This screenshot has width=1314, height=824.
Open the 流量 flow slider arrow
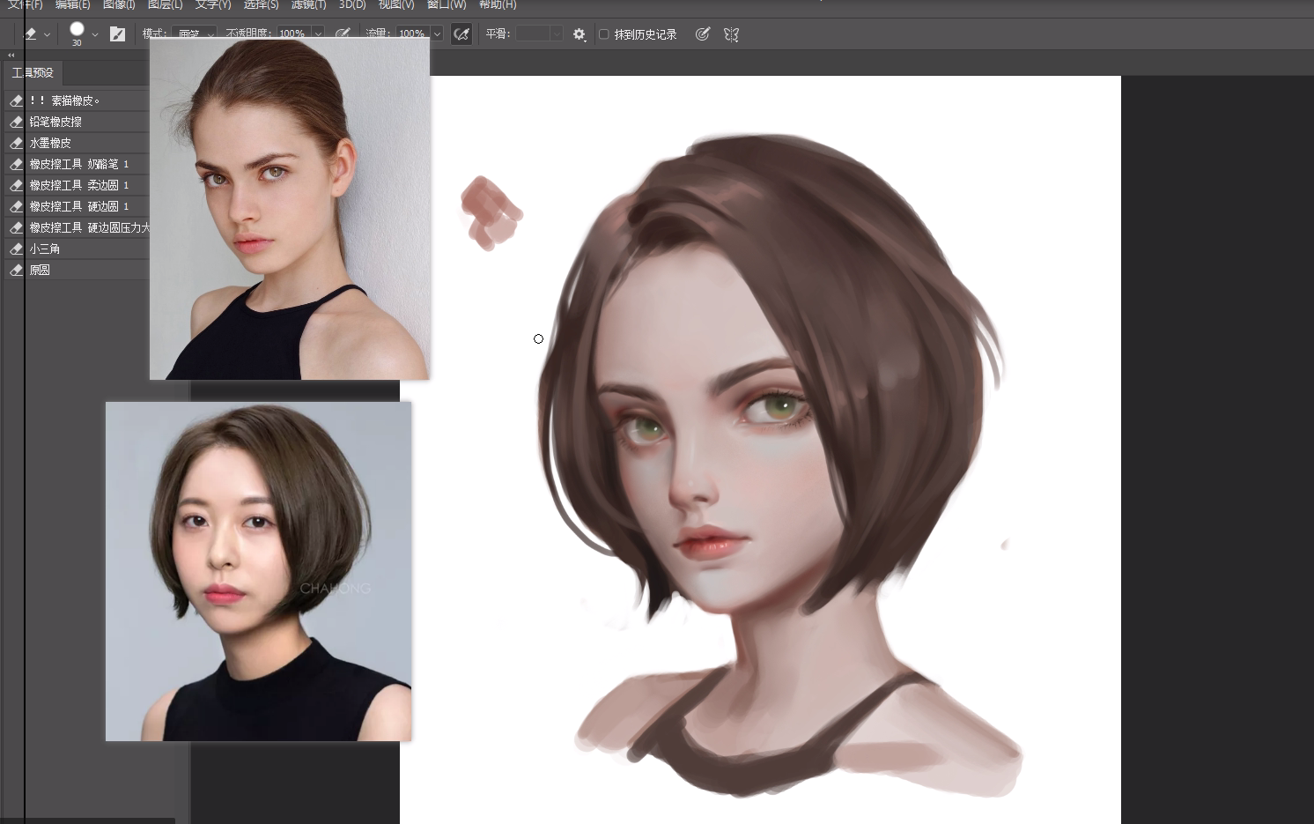(437, 34)
